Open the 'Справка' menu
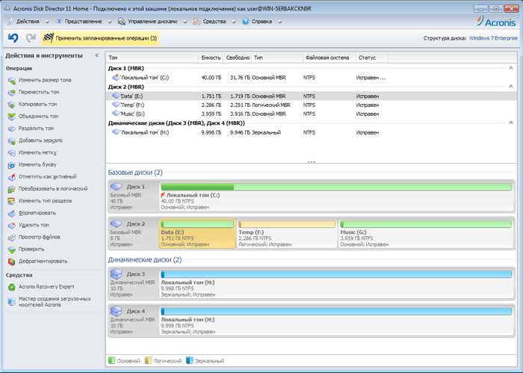523x373 pixels. point(261,22)
